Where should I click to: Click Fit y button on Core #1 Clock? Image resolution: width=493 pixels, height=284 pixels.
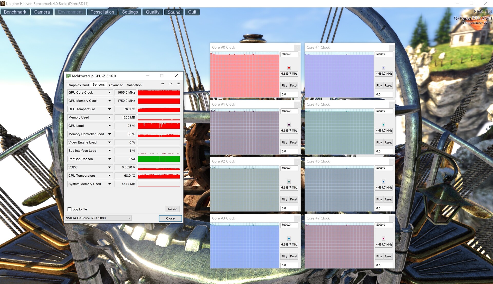tap(284, 143)
